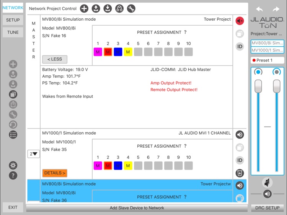The width and height of the screenshot is (287, 215).
Task: Expand MV1000/1 with DETAILS button
Action: pyautogui.click(x=55, y=173)
